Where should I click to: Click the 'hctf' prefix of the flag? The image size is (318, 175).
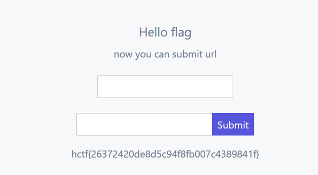point(79,154)
